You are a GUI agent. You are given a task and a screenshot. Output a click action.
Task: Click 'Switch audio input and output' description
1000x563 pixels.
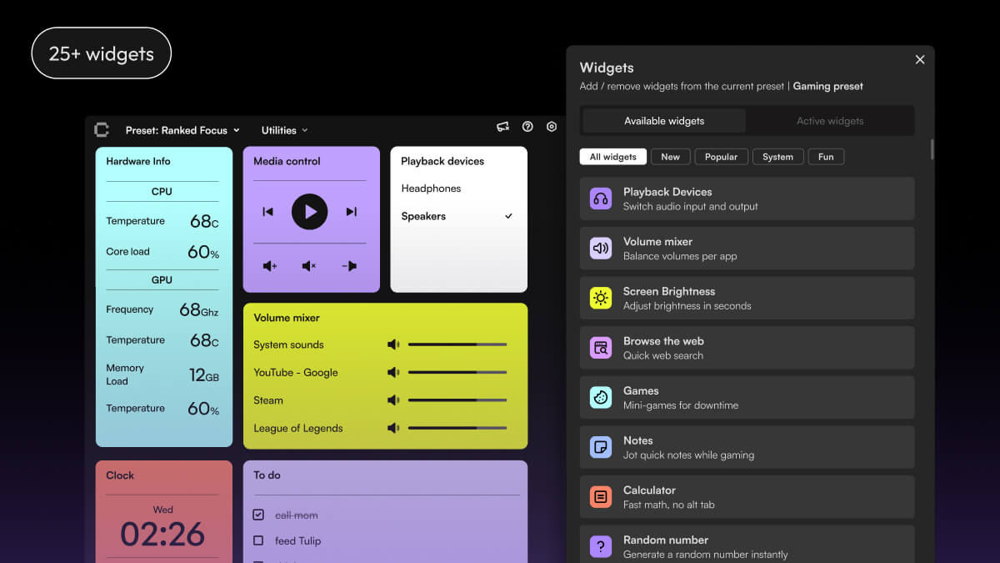tap(691, 206)
